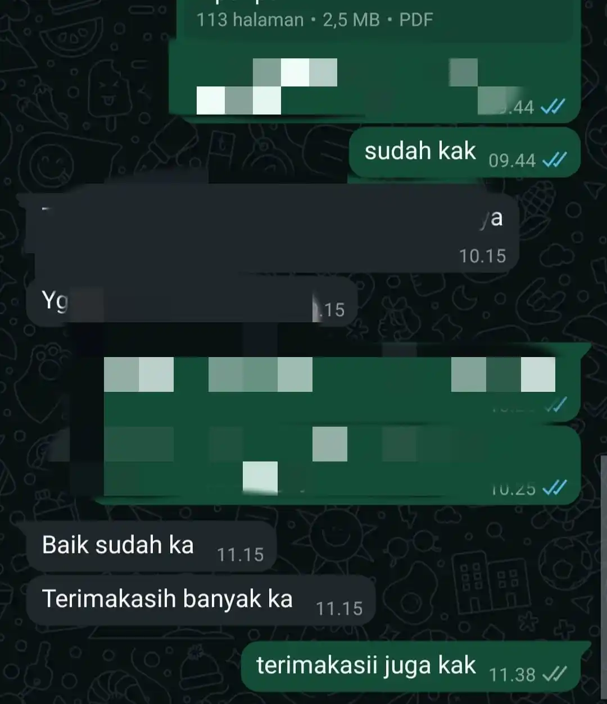The image size is (607, 704).
Task: Tap faded read ticks on first pixelated green message
Action: click(x=555, y=405)
